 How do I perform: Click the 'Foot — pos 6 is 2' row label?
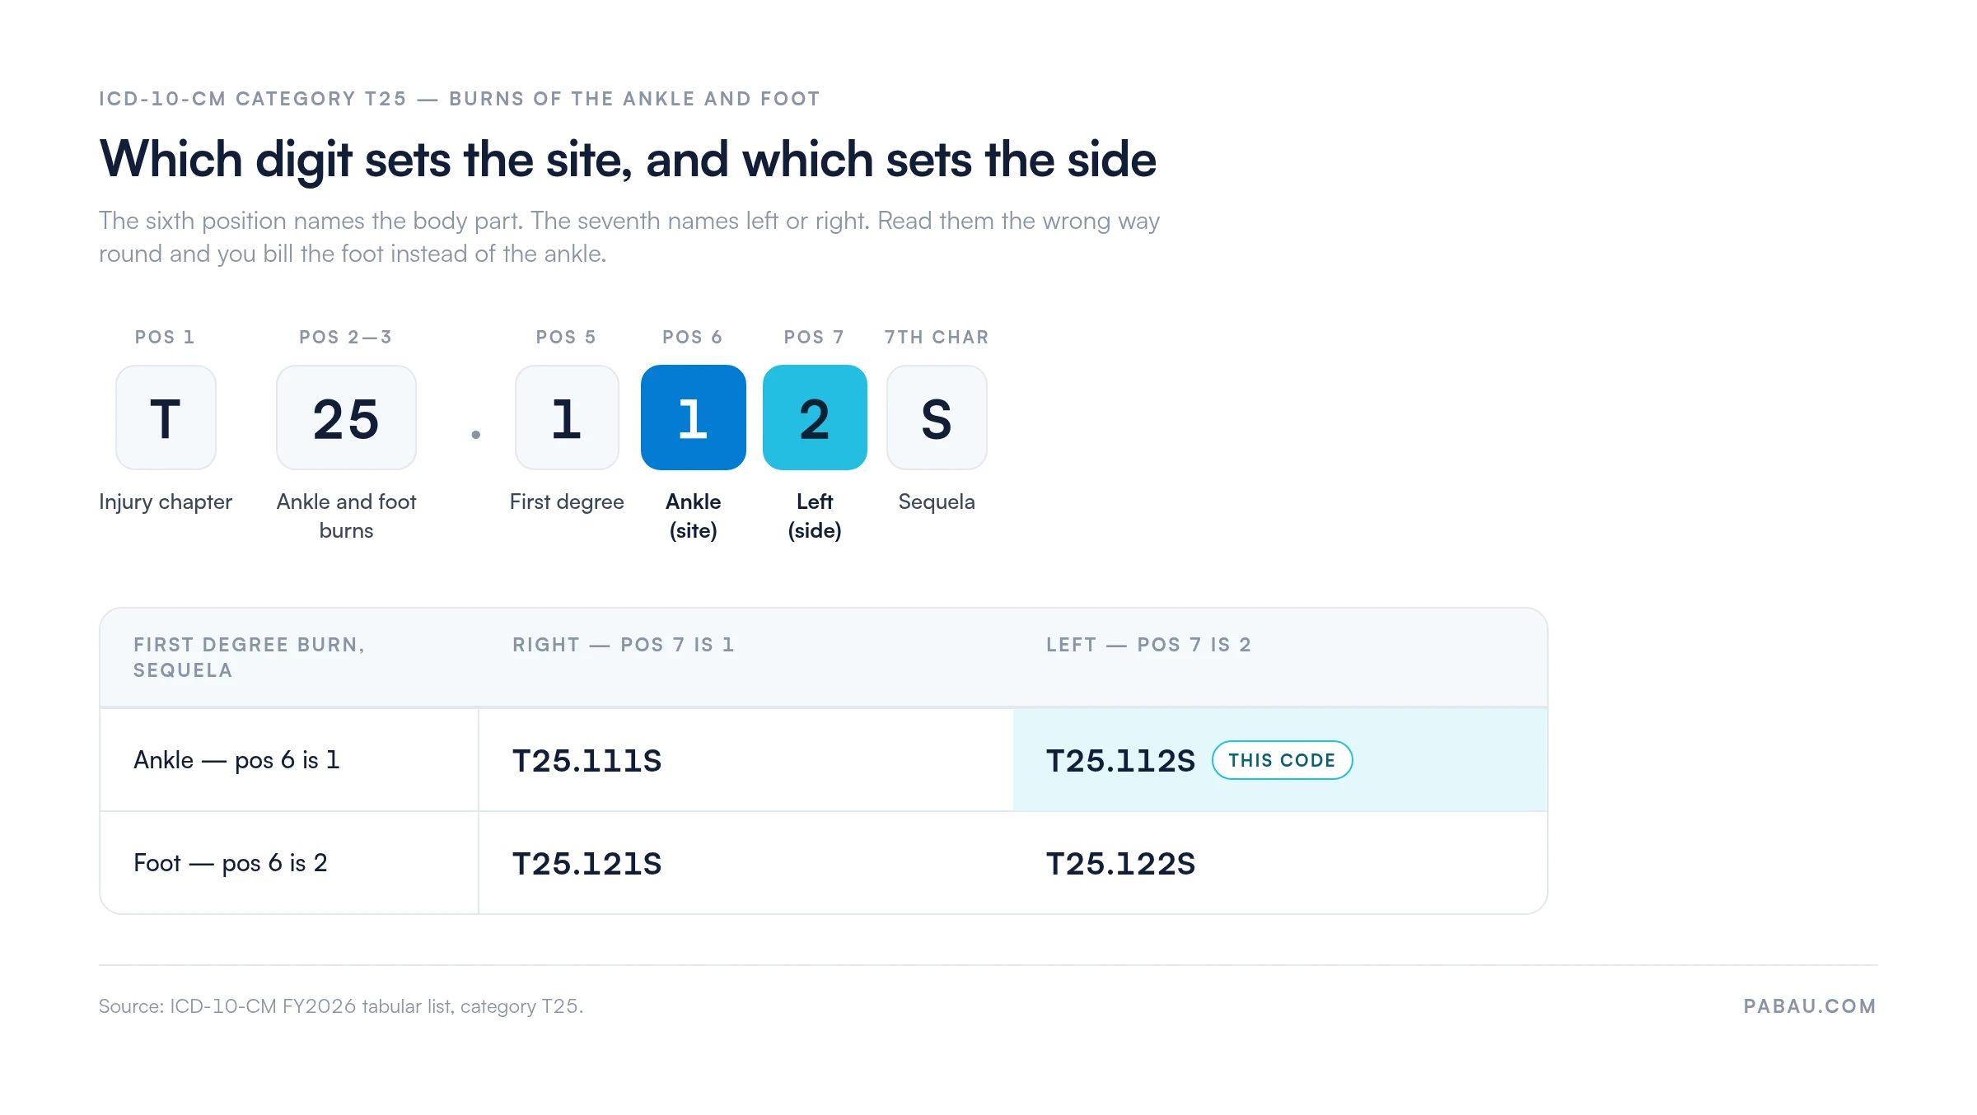click(x=231, y=862)
